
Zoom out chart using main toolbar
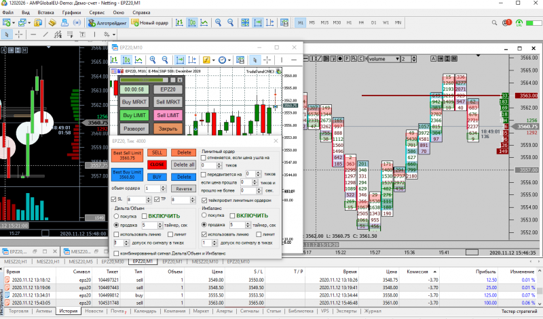[230, 23]
